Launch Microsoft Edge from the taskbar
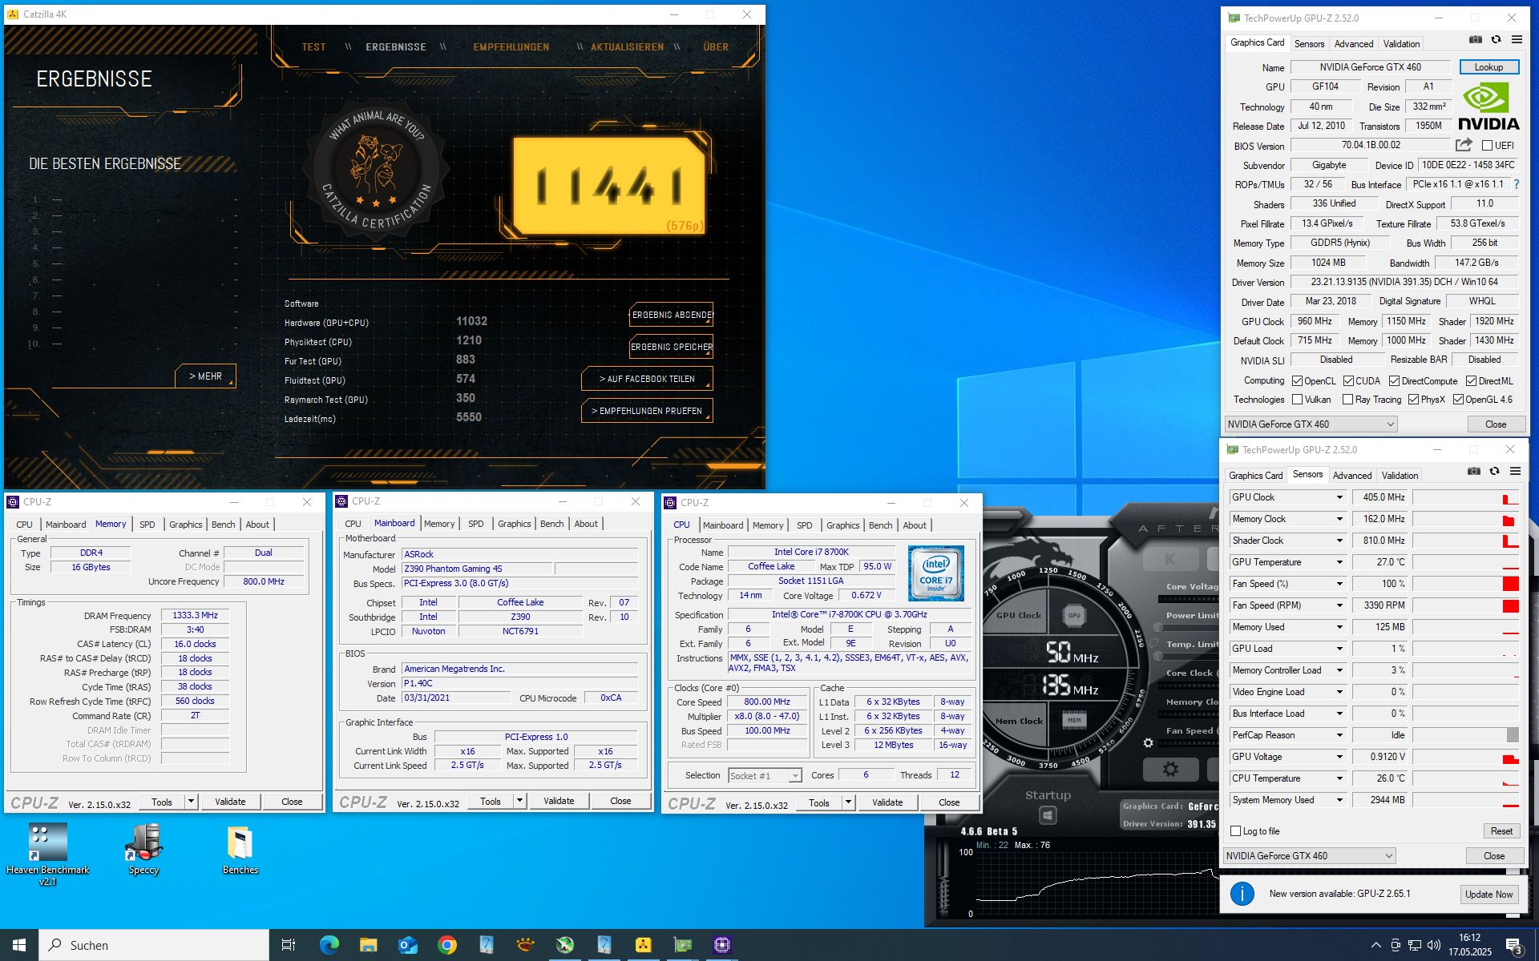Image resolution: width=1539 pixels, height=961 pixels. (x=329, y=945)
